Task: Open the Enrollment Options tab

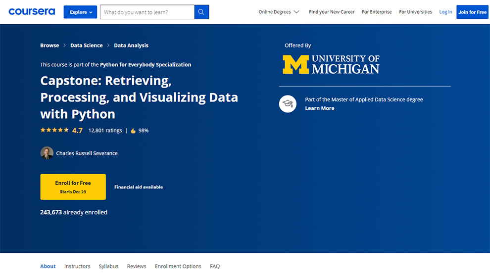Action: pyautogui.click(x=178, y=266)
